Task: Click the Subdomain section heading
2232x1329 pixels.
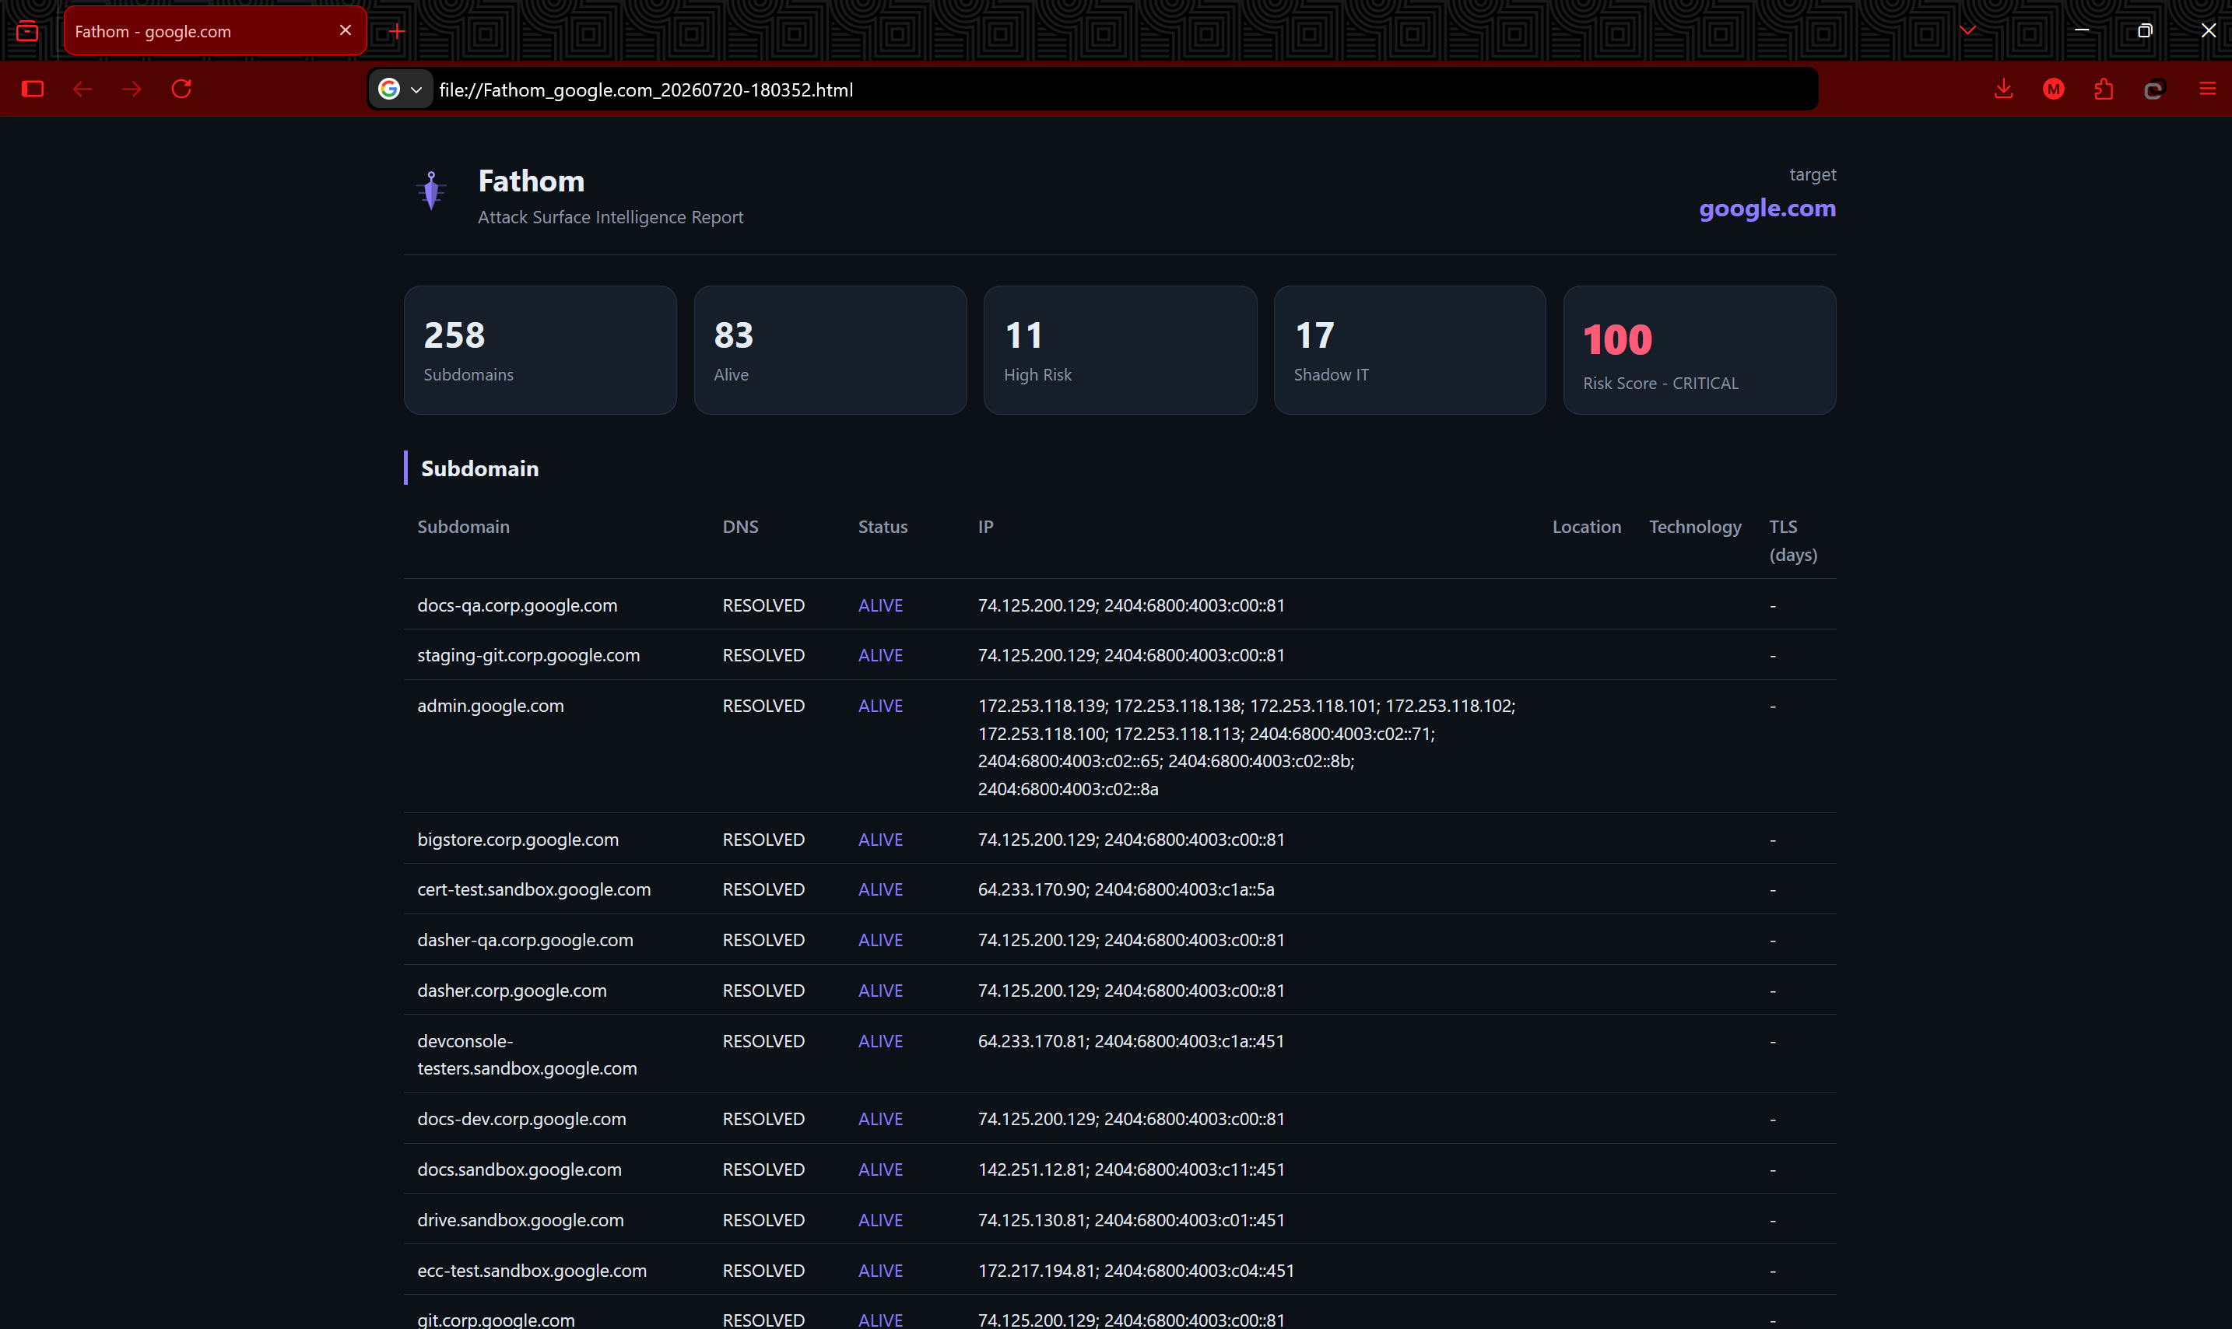Action: tap(480, 468)
